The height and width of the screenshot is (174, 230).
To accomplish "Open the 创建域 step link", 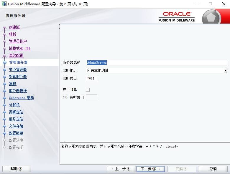I will tap(14, 27).
